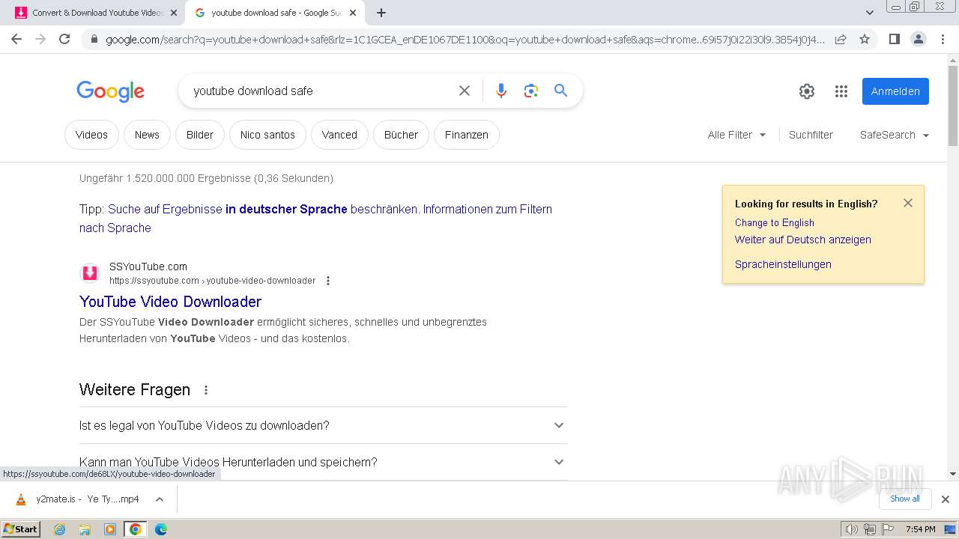Click the address bar URL
Screen dimensions: 959x539
coord(465,40)
